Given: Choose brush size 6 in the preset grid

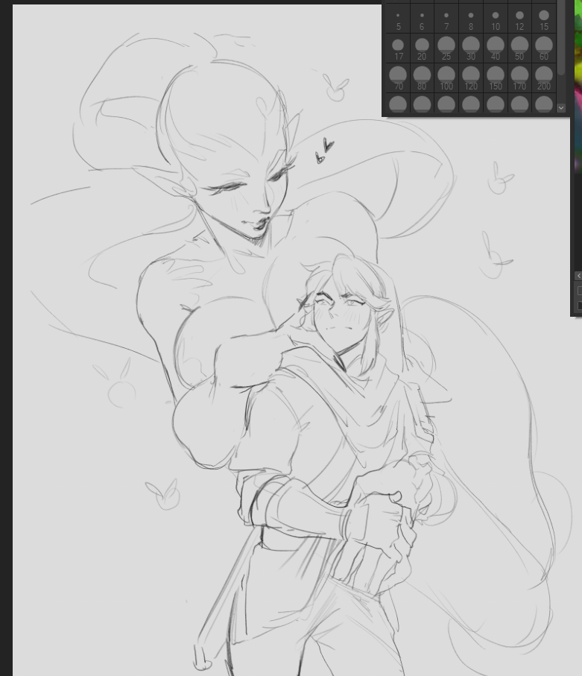Looking at the screenshot, I should (x=422, y=19).
